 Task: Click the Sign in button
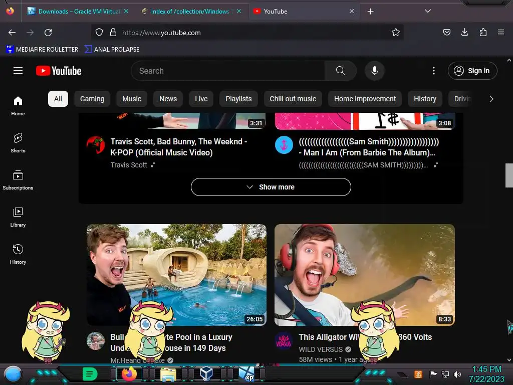pos(472,71)
